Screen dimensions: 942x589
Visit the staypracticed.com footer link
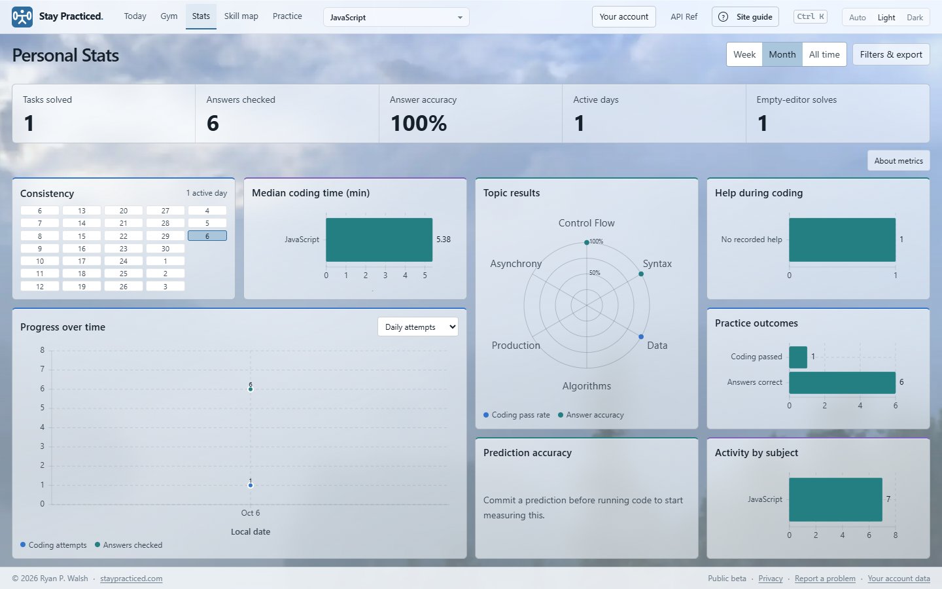pyautogui.click(x=131, y=579)
